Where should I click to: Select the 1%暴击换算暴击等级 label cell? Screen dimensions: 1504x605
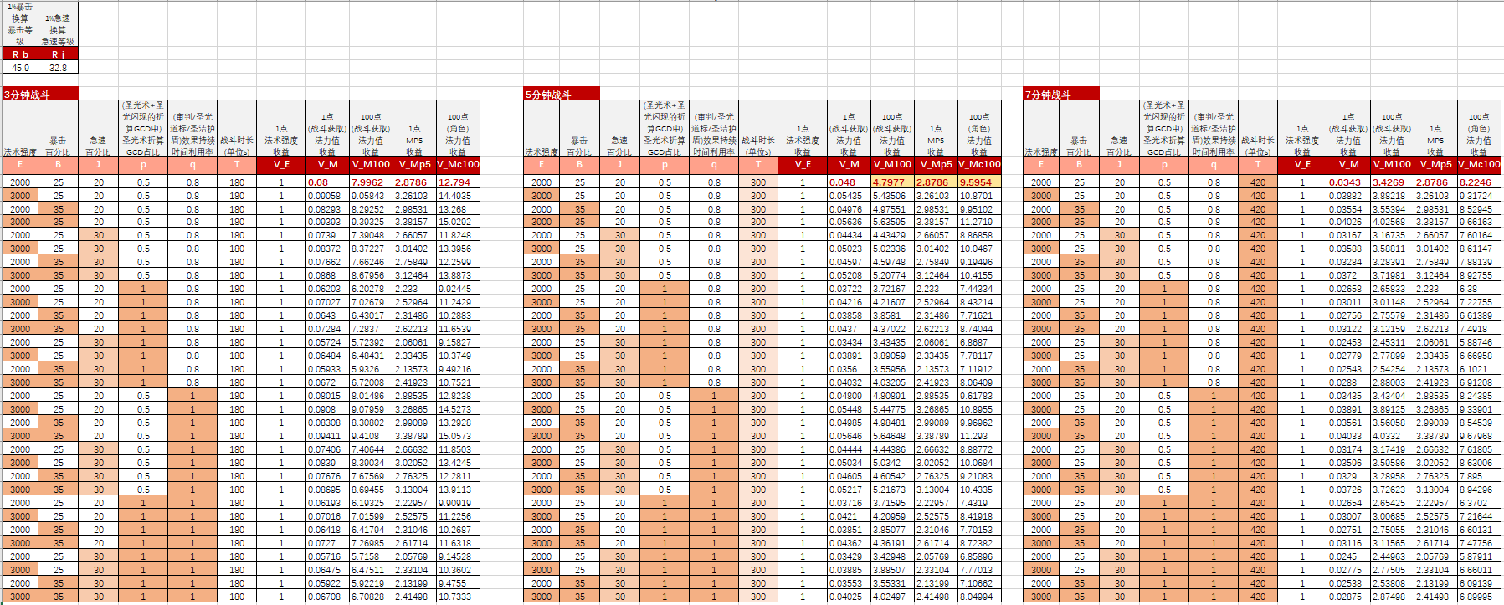point(20,23)
